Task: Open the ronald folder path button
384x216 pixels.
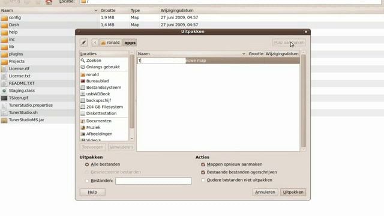Action: [110, 43]
